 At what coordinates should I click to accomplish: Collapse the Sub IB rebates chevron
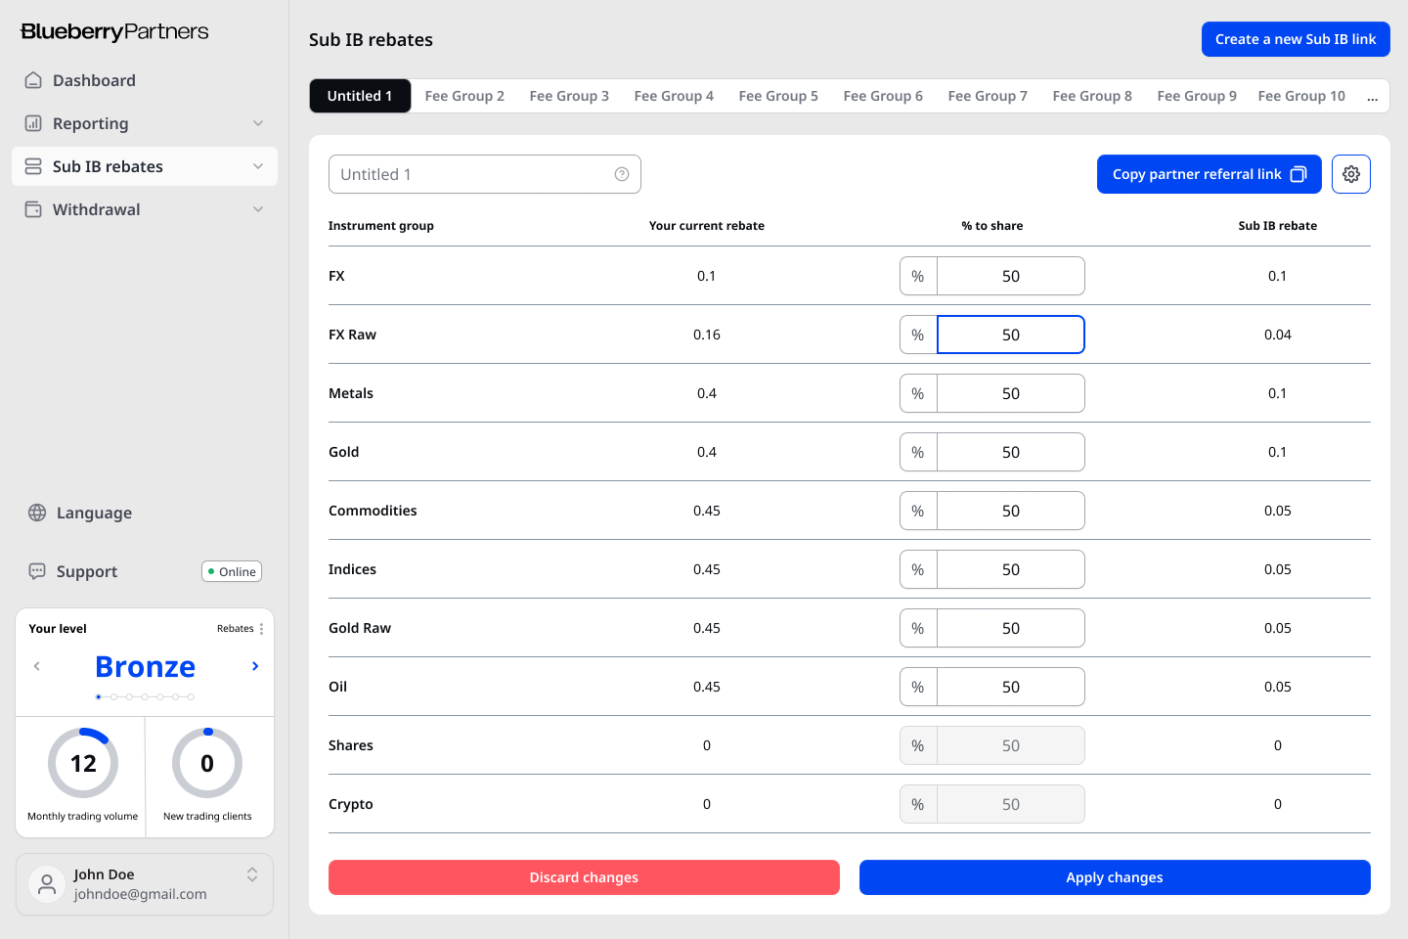[258, 166]
